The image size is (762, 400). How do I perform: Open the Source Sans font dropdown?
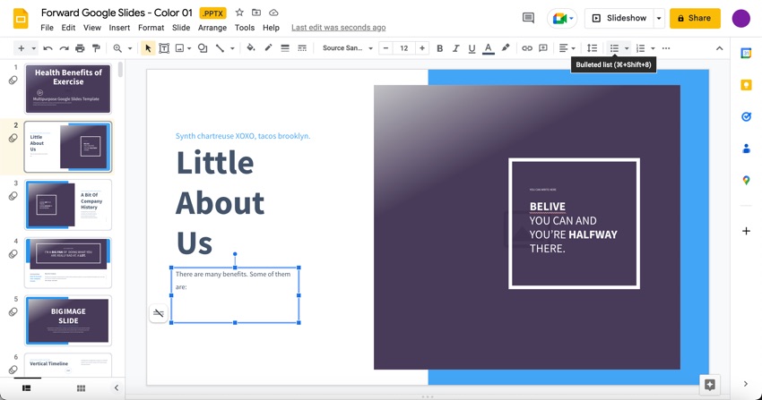point(348,48)
